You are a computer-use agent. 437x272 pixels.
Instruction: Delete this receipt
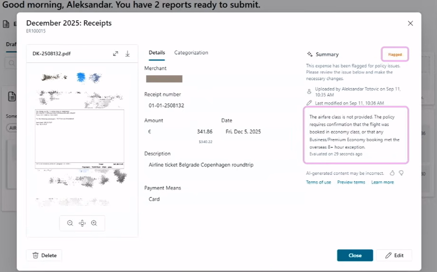pos(44,255)
